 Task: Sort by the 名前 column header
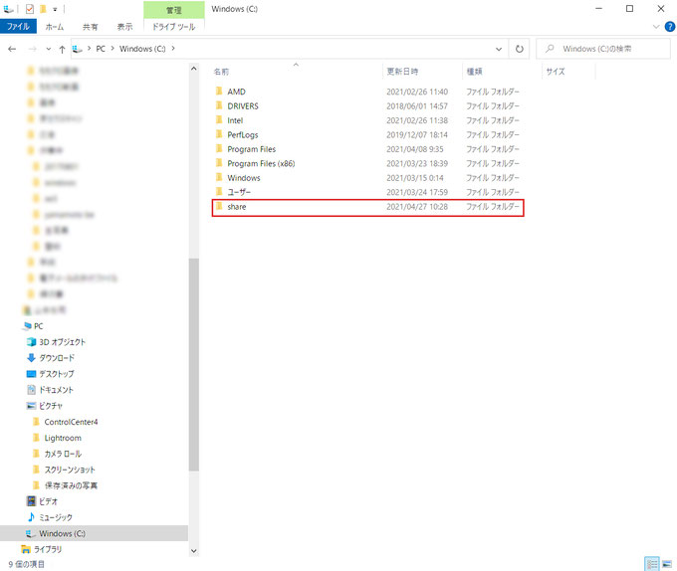tap(221, 72)
